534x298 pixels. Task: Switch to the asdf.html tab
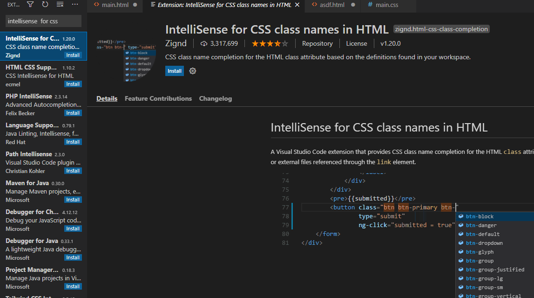point(332,5)
